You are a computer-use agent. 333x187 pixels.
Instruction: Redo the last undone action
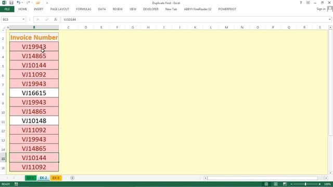[28, 3]
